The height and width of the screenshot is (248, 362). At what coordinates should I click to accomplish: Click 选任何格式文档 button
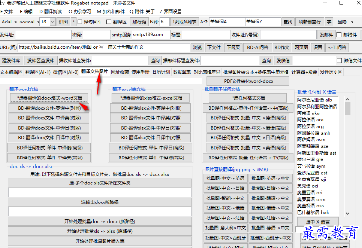click(248, 98)
